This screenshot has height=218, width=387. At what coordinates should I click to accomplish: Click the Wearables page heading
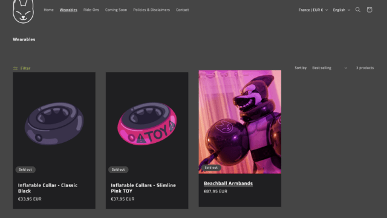point(24,39)
